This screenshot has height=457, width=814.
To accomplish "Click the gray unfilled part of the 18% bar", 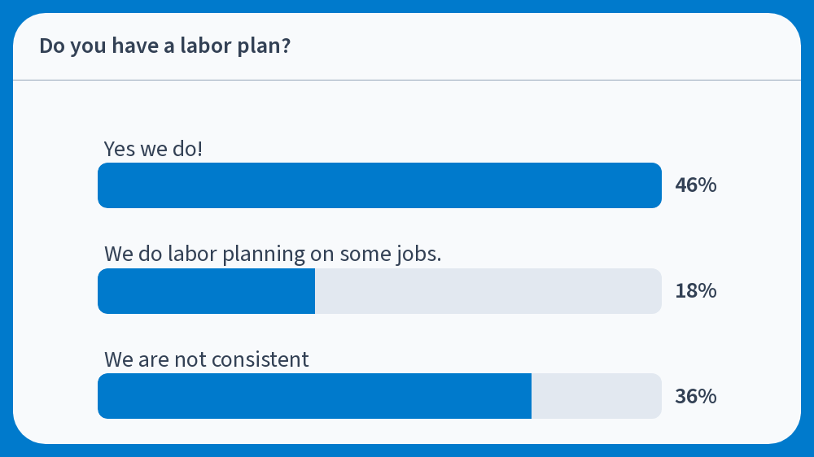I will coord(488,291).
